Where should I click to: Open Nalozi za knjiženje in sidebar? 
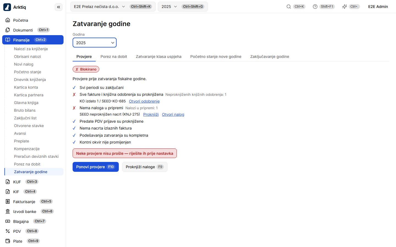click(x=34, y=49)
